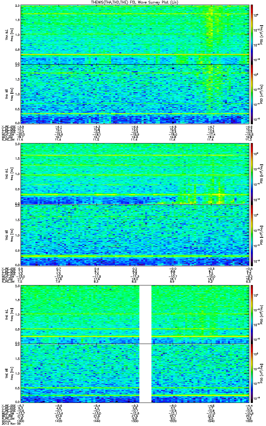
Task: Click the THA Bll spectrogram panel
Action: click(134, 94)
